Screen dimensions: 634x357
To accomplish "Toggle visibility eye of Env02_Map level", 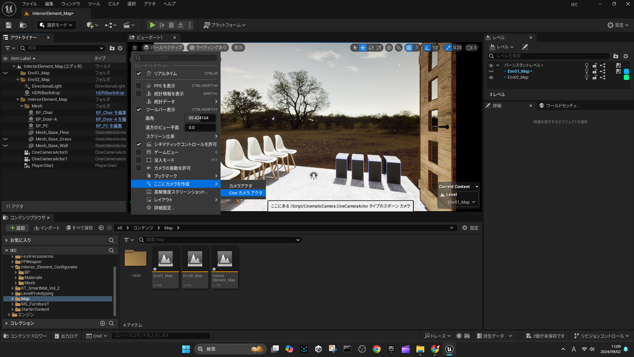I will (491, 77).
